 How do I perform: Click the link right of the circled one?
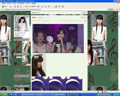point(22,36)
